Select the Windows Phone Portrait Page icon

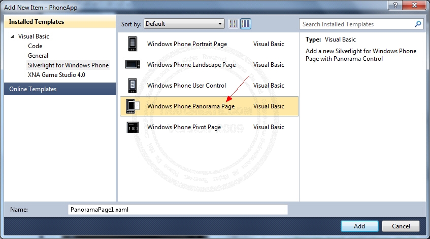pyautogui.click(x=133, y=44)
